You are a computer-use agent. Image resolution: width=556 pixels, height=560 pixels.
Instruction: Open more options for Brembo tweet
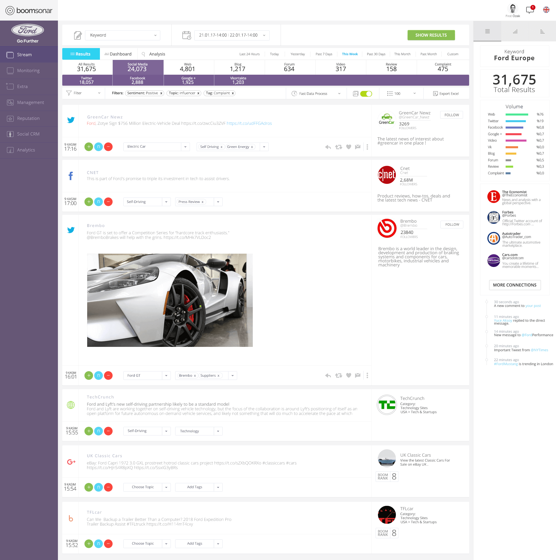click(x=367, y=375)
